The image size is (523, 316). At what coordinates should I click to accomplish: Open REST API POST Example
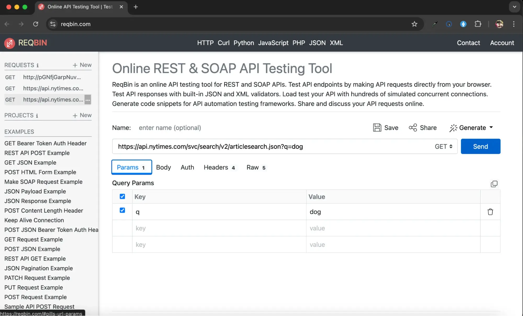click(37, 153)
